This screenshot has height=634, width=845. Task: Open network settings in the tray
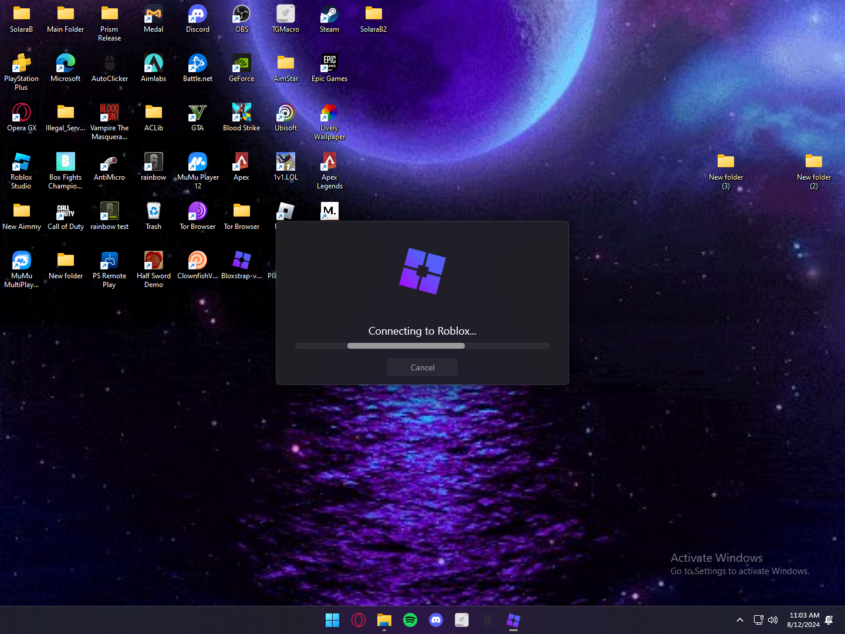pyautogui.click(x=758, y=620)
